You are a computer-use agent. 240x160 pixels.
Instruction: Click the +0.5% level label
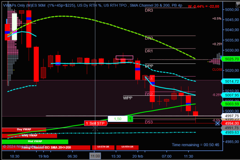tap(217, 18)
